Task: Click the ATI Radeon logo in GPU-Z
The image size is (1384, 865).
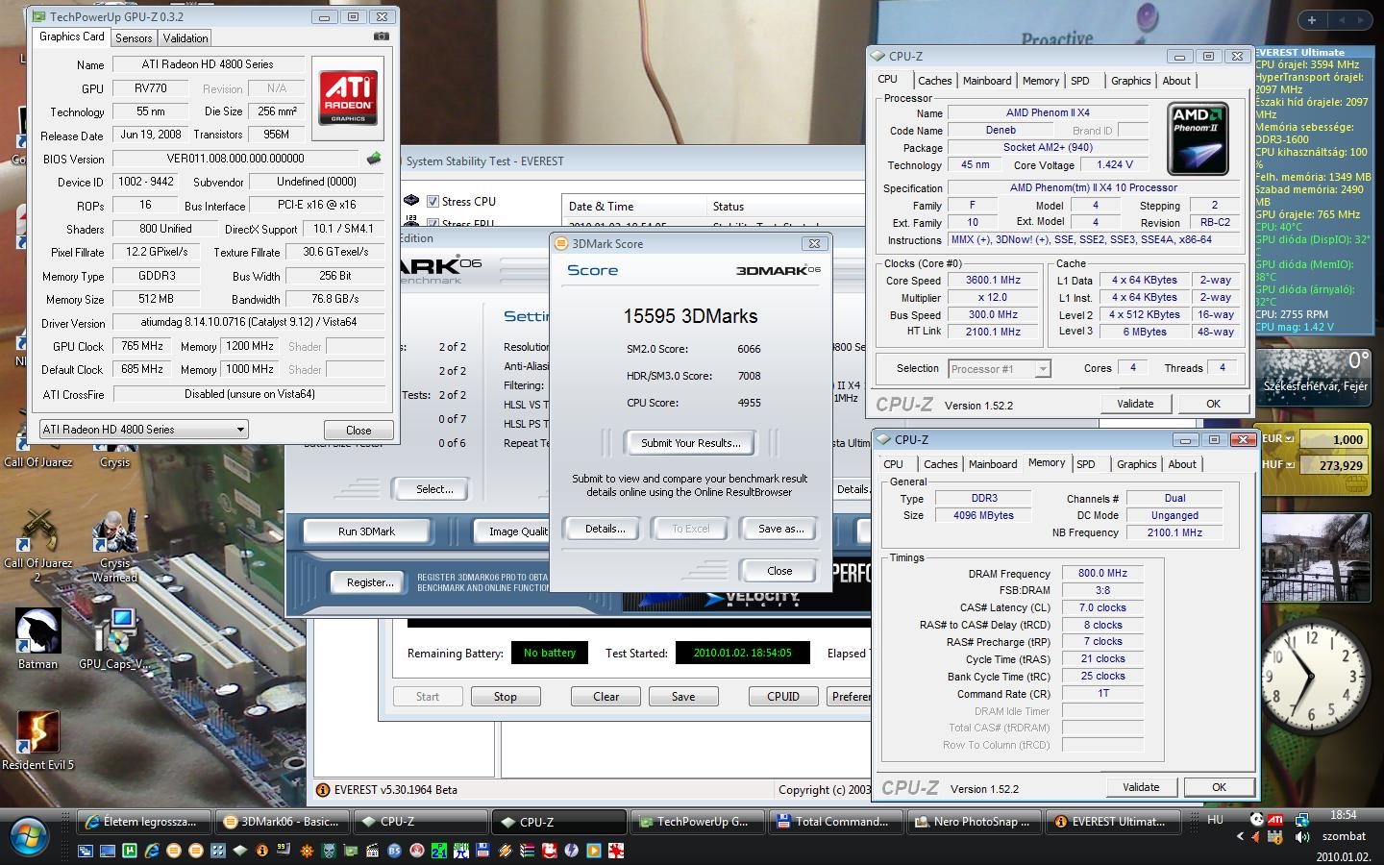Action: click(348, 96)
